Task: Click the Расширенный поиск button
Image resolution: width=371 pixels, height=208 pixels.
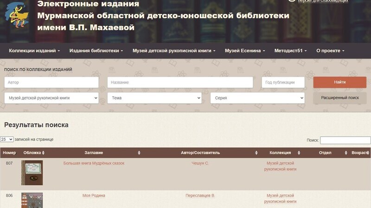Action: pos(340,98)
